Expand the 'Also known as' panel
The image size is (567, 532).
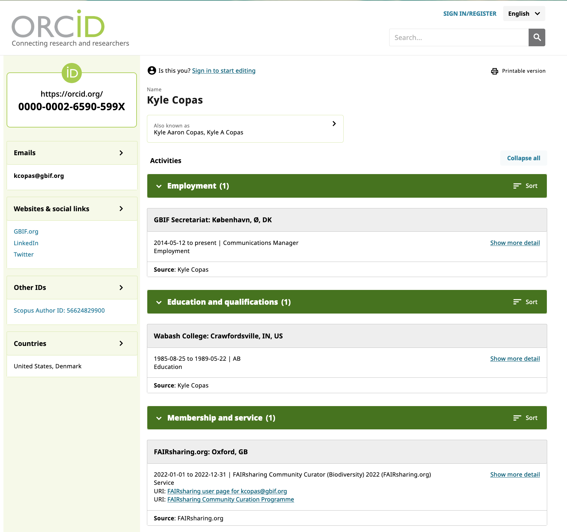[334, 124]
